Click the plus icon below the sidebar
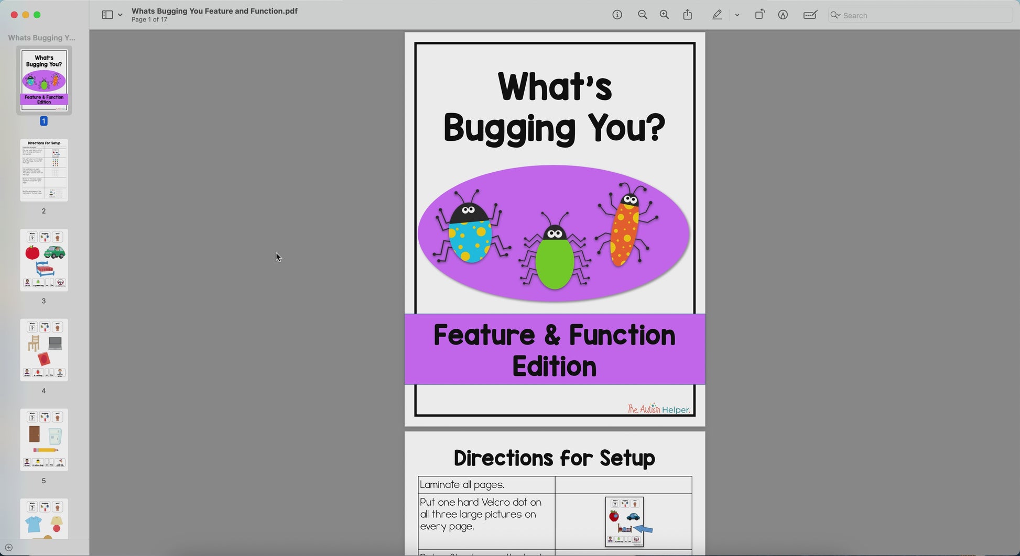 8,548
